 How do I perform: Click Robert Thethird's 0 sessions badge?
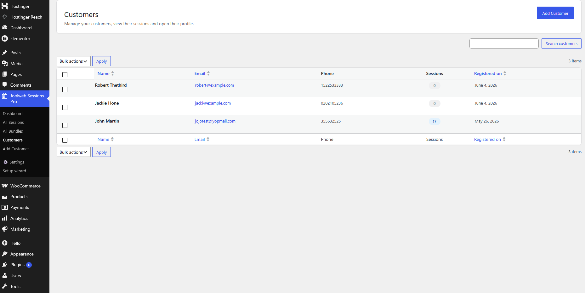point(434,85)
